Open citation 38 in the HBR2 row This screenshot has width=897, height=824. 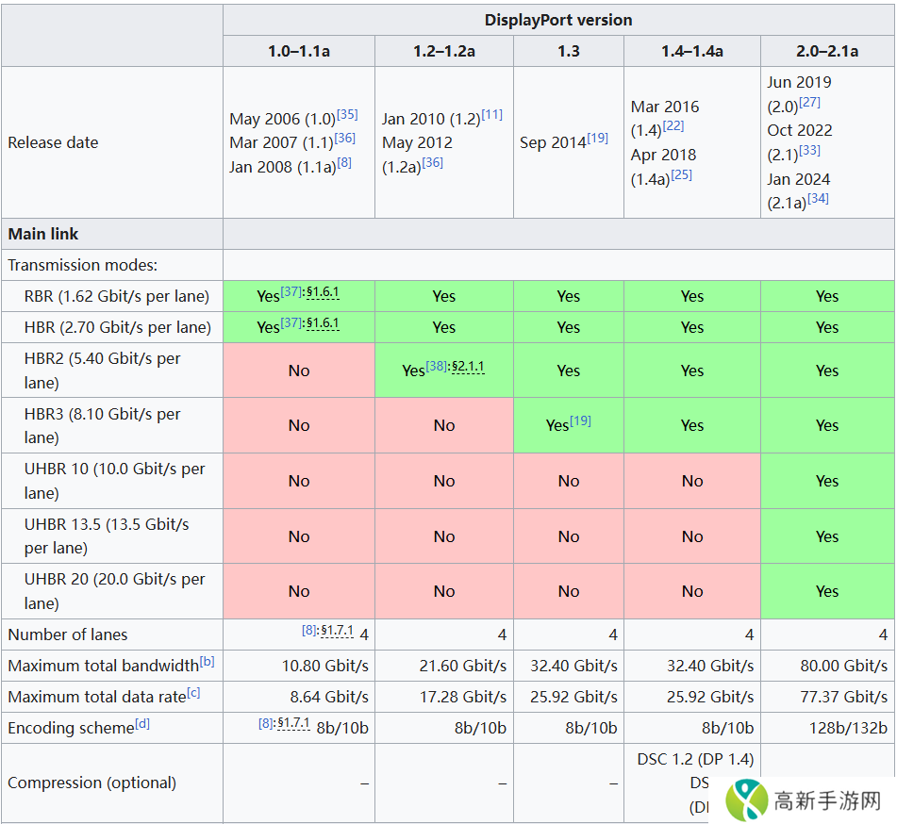coord(436,366)
